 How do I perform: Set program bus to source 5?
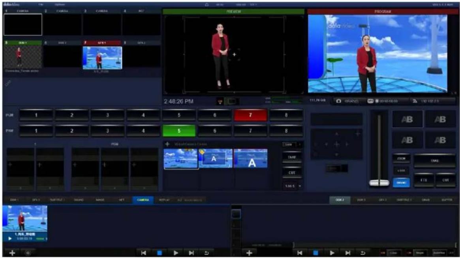pyautogui.click(x=179, y=115)
